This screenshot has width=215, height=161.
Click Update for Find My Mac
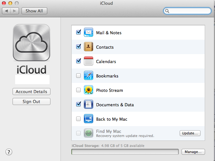[x=190, y=133]
